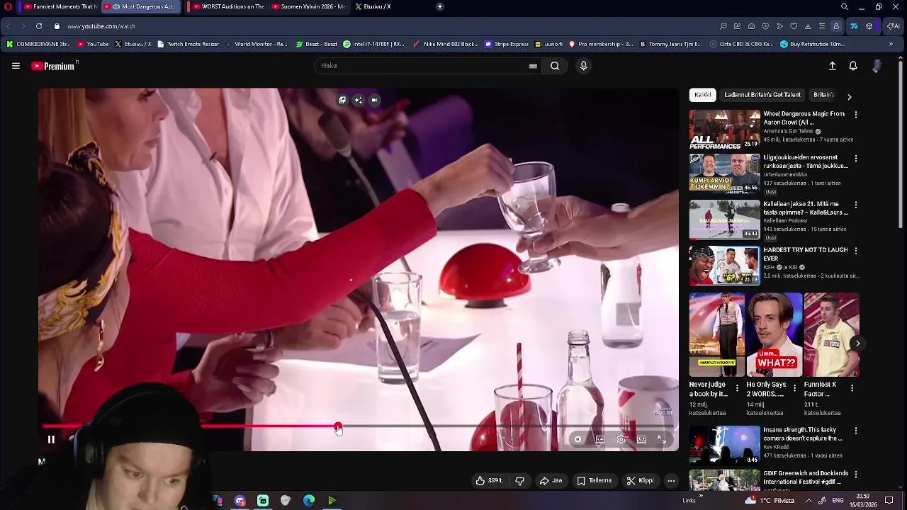Switch to WORST Auditions browser tab
Image resolution: width=907 pixels, height=510 pixels.
(x=227, y=6)
